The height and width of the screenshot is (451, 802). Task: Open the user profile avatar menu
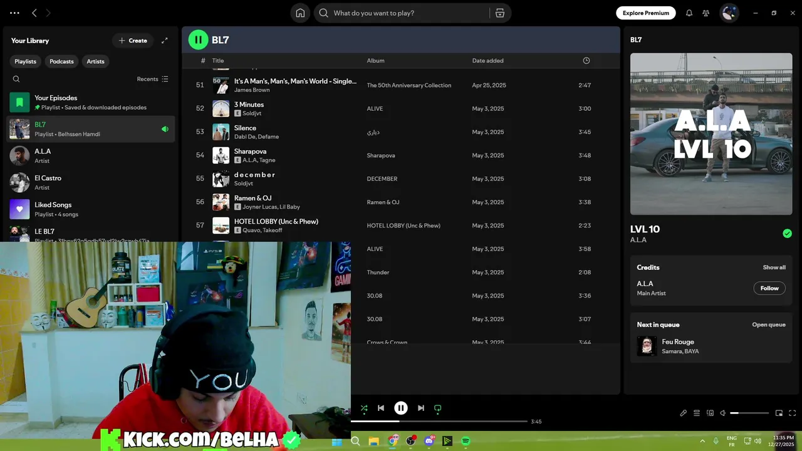click(729, 13)
